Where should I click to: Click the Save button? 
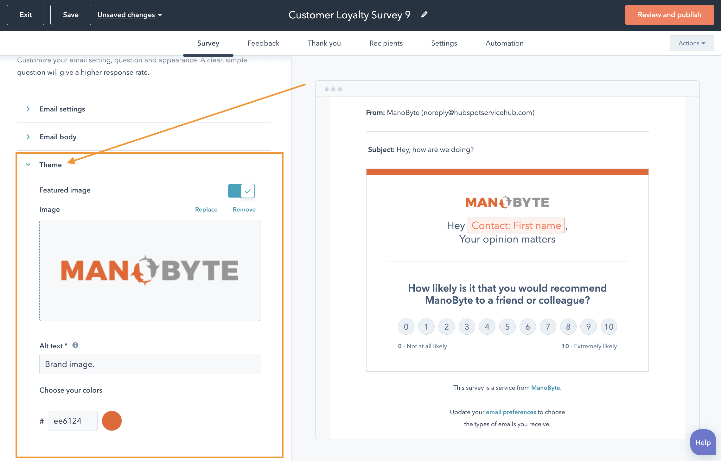pos(71,15)
